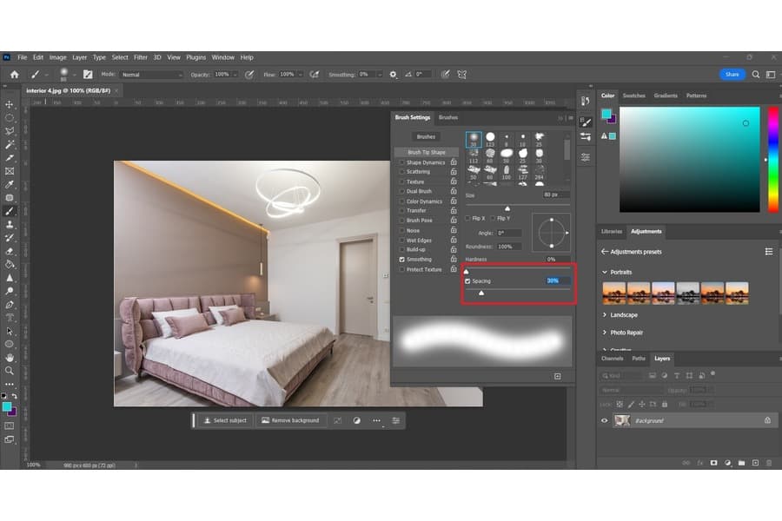The image size is (782, 521).
Task: Open the brush preset picker dropdown arrow
Action: point(75,75)
